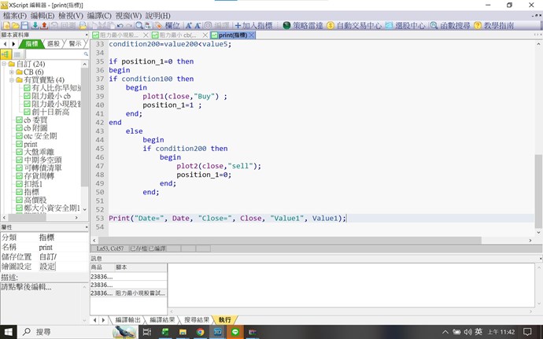Open the 檢視(V) menu
This screenshot has width=543, height=339.
coord(70,15)
